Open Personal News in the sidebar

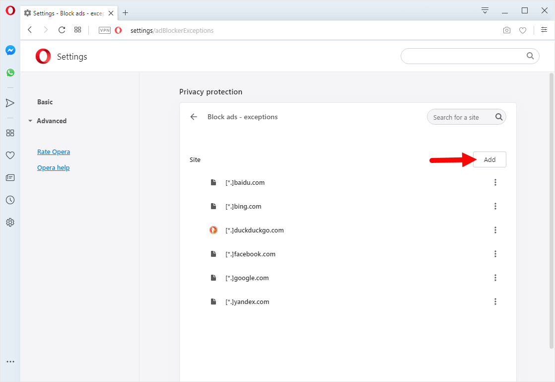pyautogui.click(x=10, y=177)
